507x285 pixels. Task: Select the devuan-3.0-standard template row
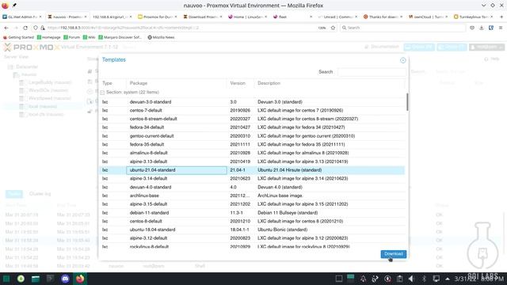[x=252, y=102]
